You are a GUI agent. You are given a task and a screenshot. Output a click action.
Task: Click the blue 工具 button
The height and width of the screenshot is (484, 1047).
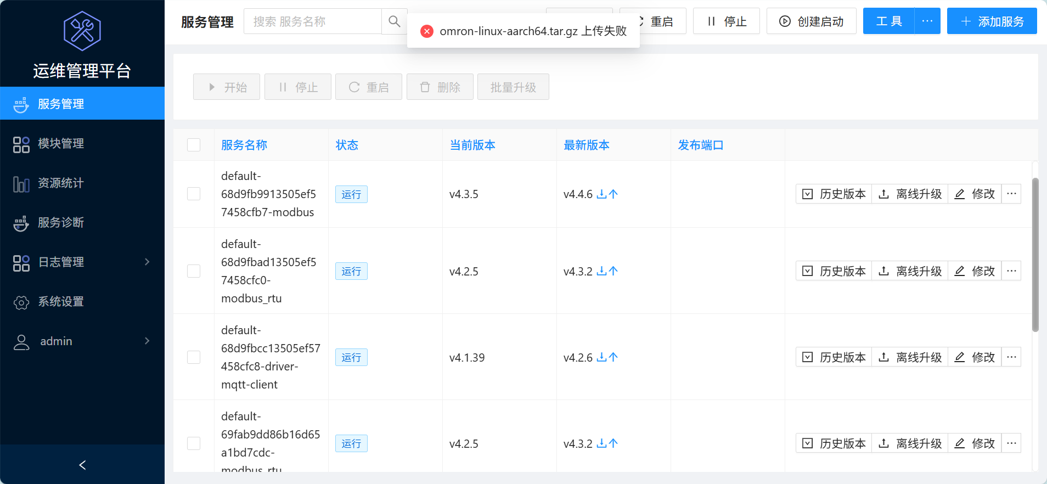pos(889,21)
